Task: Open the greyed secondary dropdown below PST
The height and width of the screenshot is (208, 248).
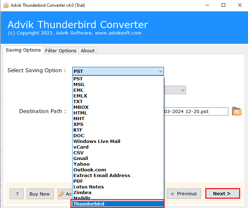Action: coord(175,90)
